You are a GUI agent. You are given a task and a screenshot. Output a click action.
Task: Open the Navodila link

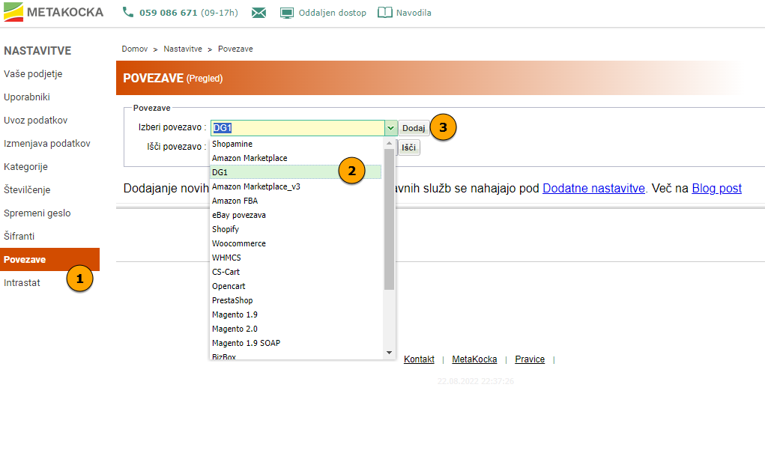click(x=414, y=13)
